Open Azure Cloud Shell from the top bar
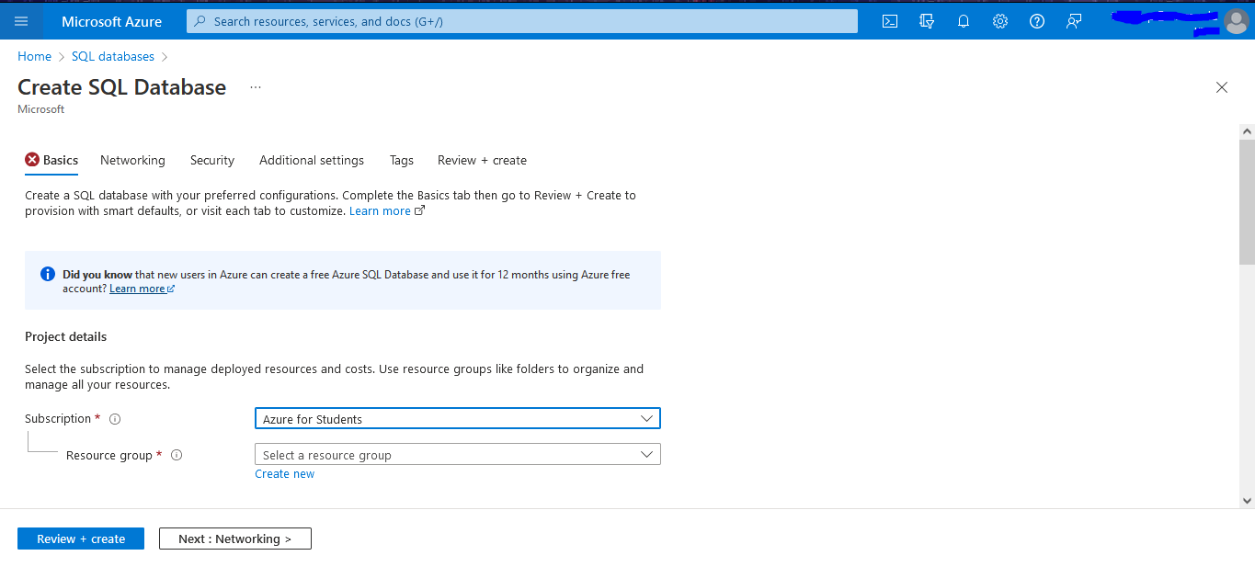This screenshot has width=1255, height=567. pyautogui.click(x=889, y=21)
